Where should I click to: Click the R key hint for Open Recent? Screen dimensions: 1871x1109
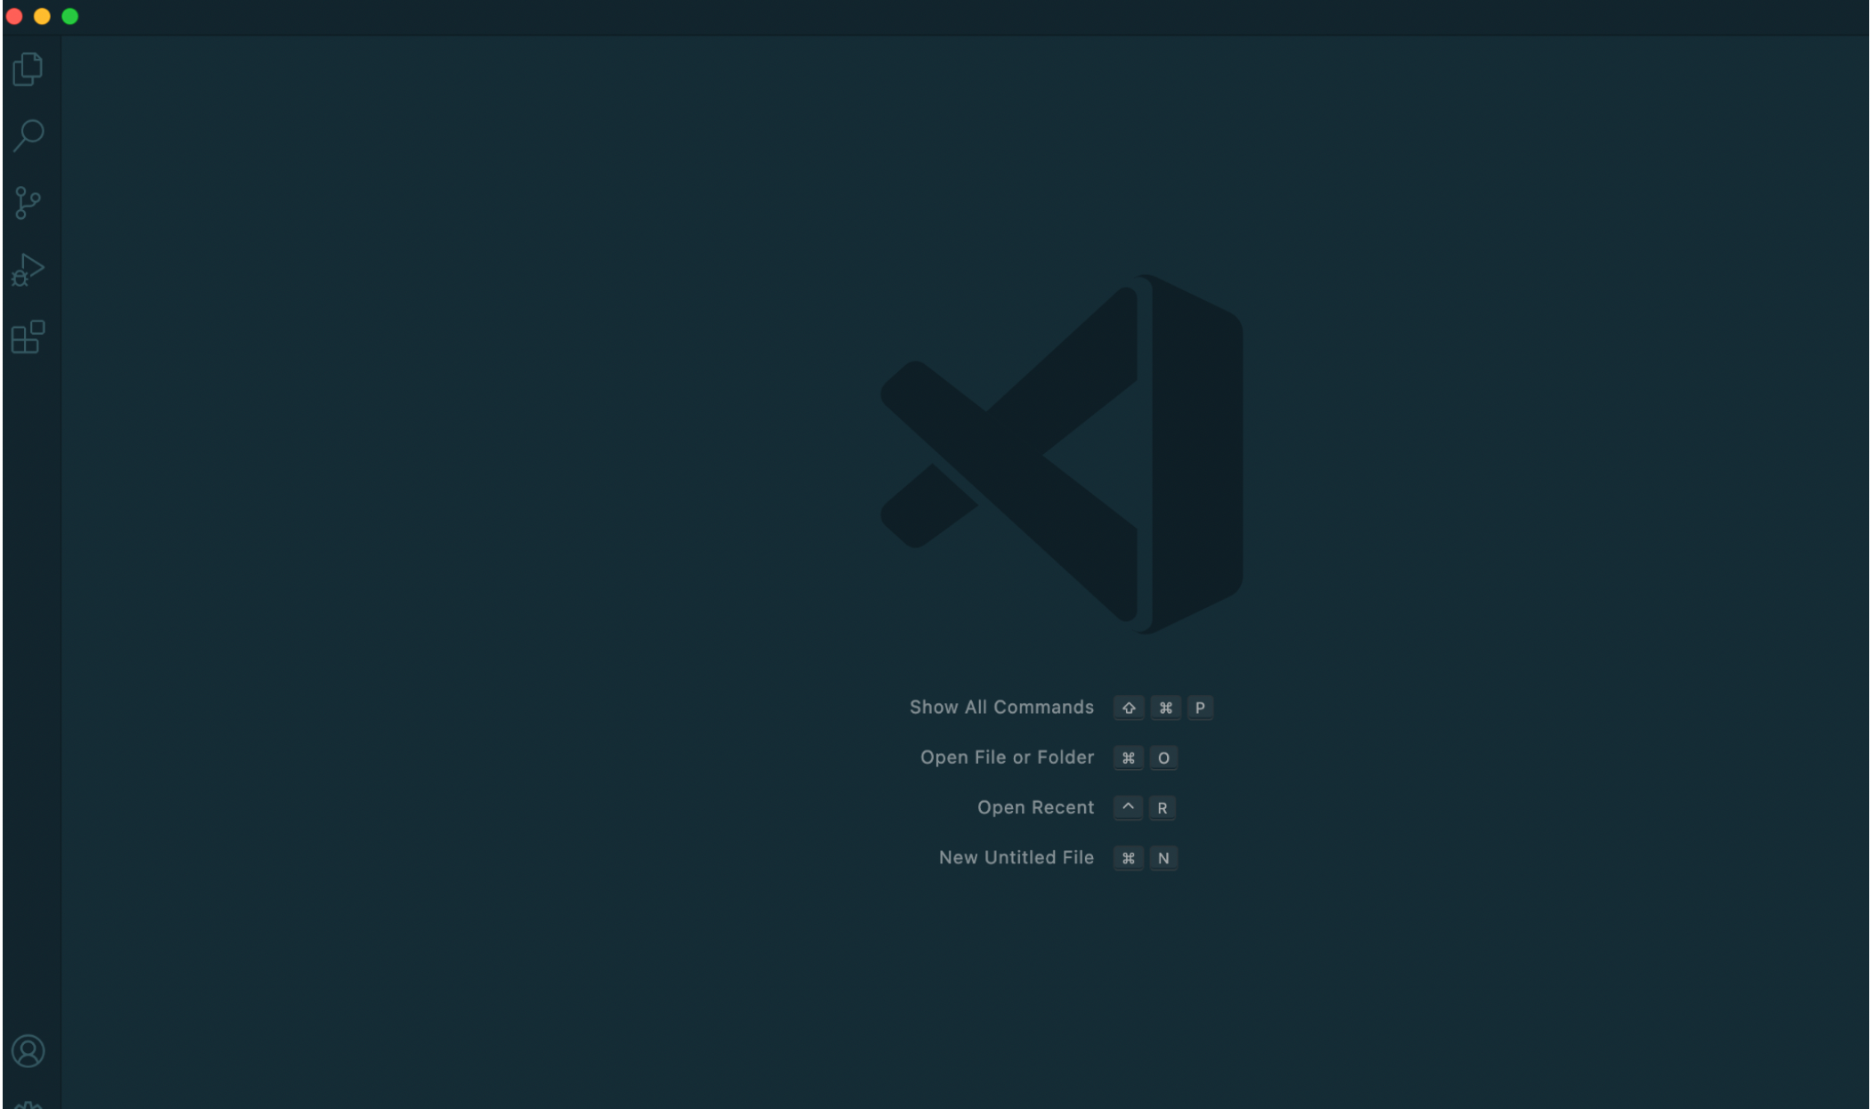[1162, 808]
